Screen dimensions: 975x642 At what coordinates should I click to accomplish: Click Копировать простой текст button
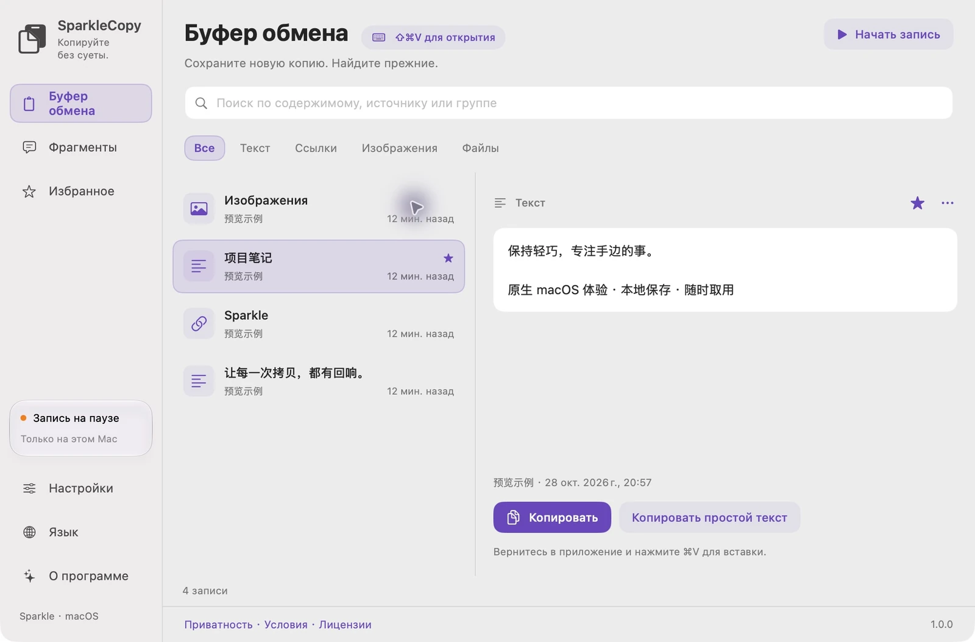click(709, 517)
